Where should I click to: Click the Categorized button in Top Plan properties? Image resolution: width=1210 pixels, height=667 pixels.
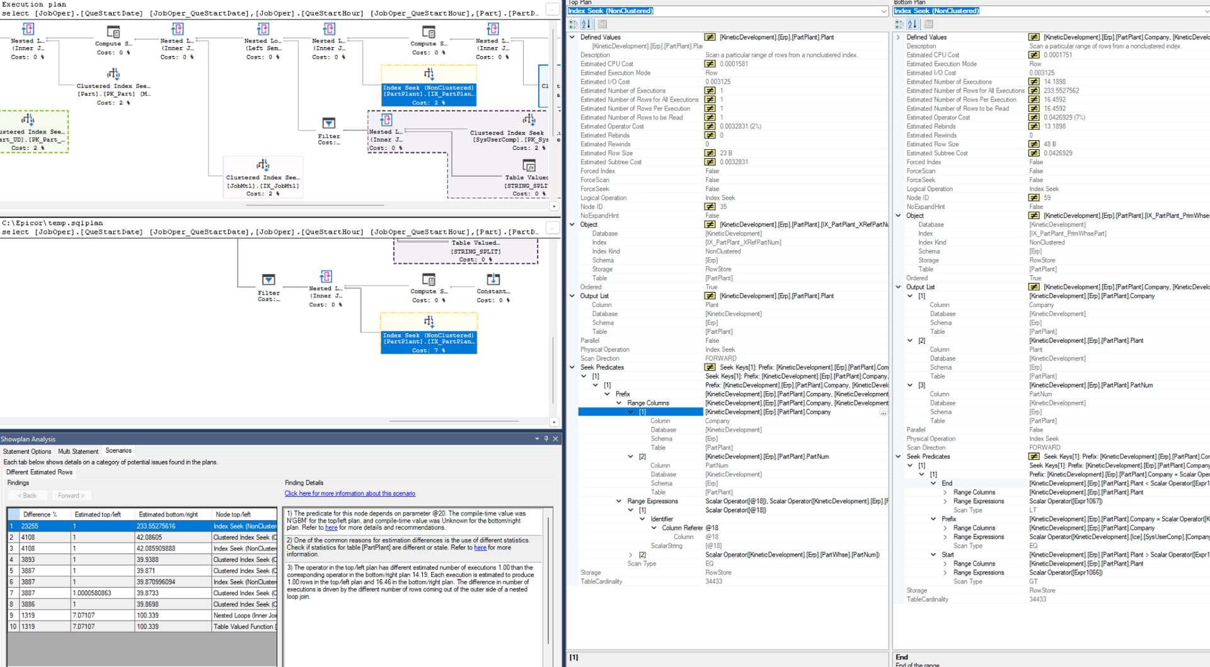tap(573, 25)
